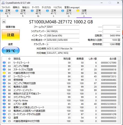This screenshot has width=123, height=125.
Task: Select the 42 °C E: drive tab
Action: (8, 13)
